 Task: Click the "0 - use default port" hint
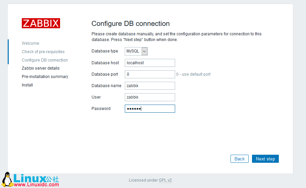point(193,74)
